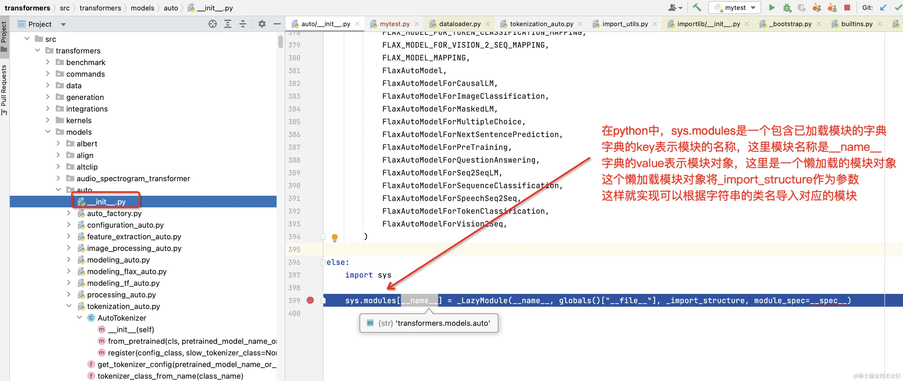Open tokenization_auto.py from the tree
The image size is (903, 381).
tap(123, 306)
